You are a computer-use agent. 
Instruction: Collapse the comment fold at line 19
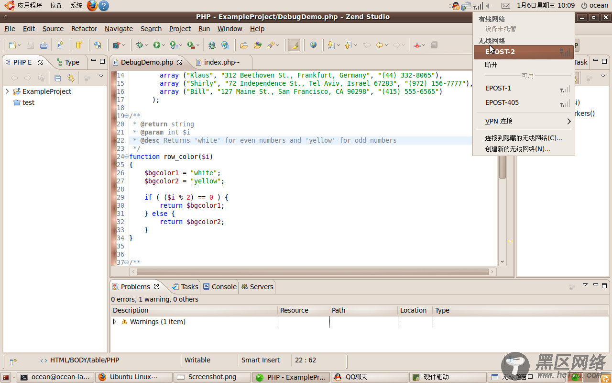click(126, 116)
